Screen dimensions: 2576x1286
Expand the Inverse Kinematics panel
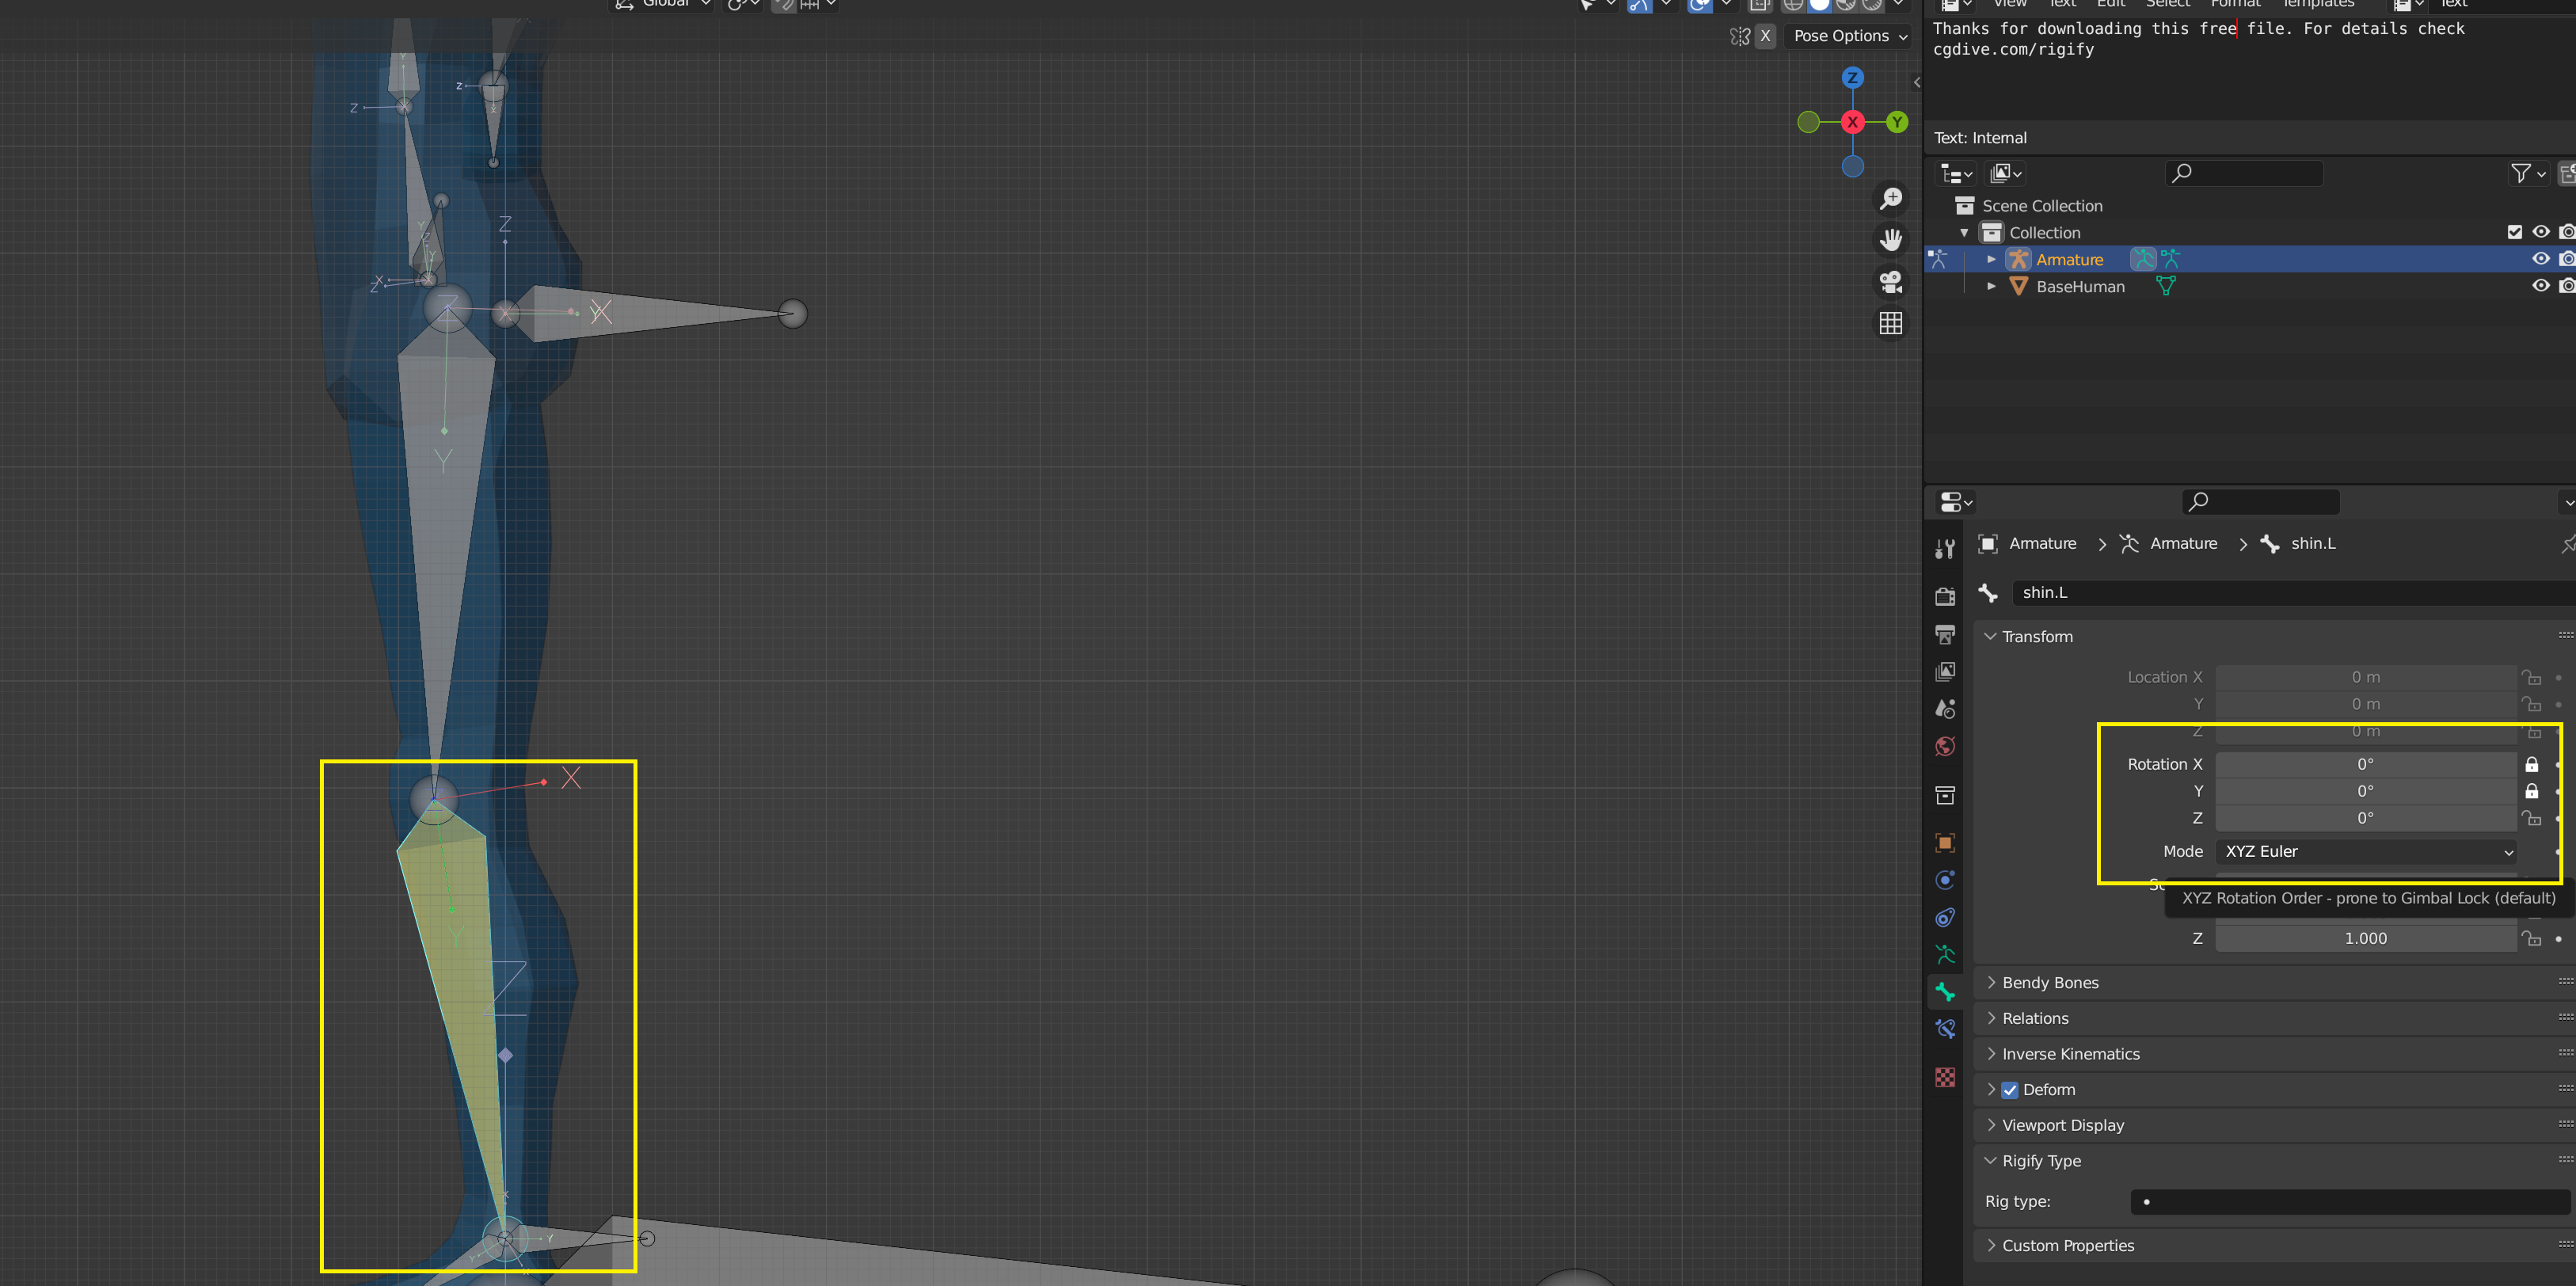coord(2070,1054)
